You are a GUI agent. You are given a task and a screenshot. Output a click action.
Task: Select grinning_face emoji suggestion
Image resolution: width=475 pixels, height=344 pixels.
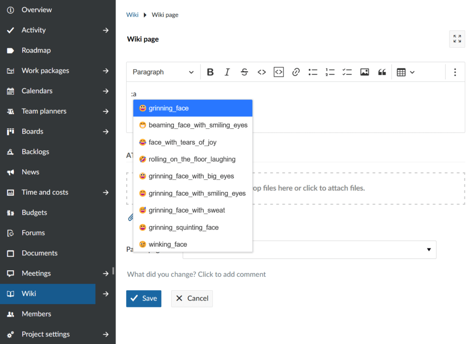(x=193, y=108)
